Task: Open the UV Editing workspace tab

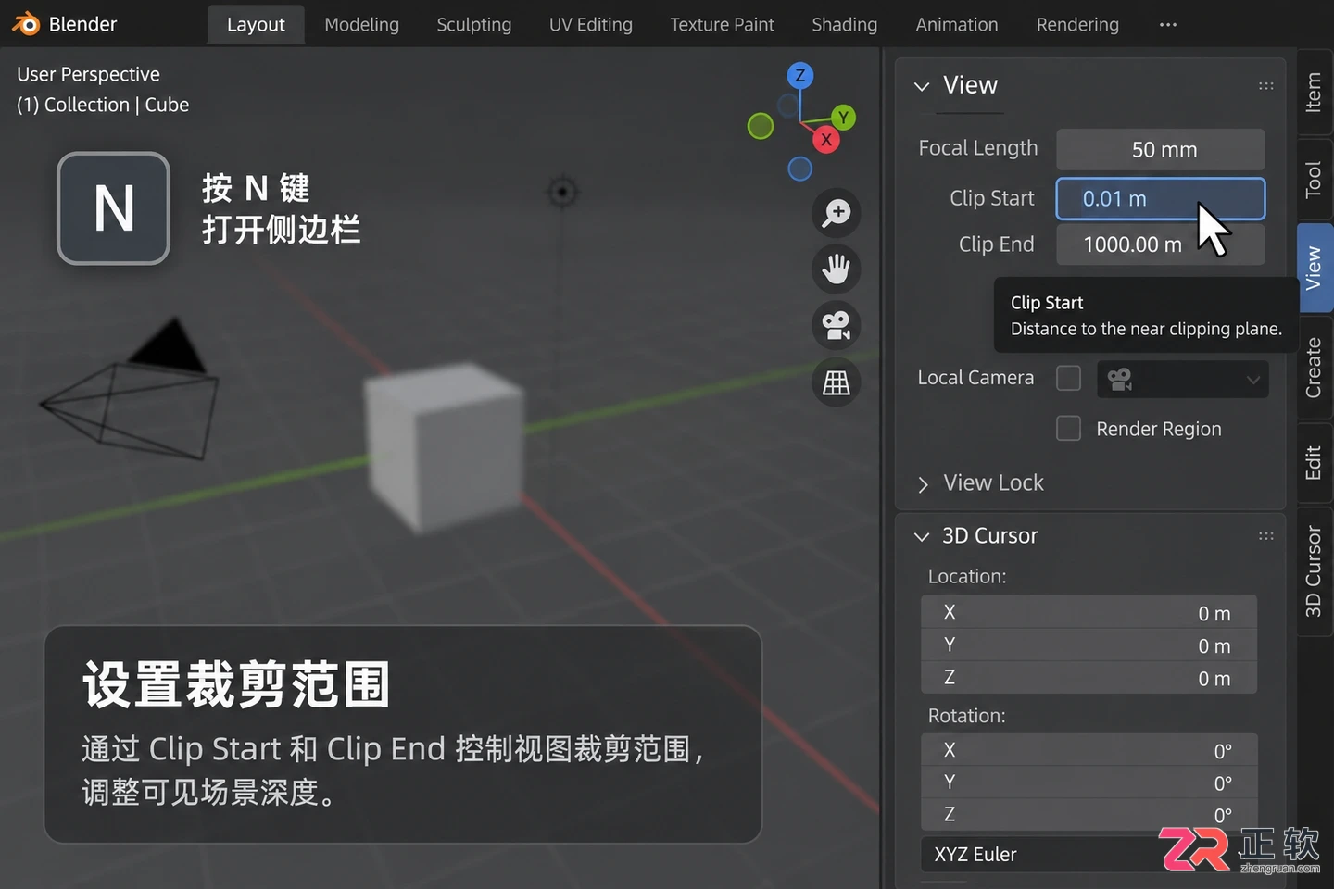Action: coord(591,25)
